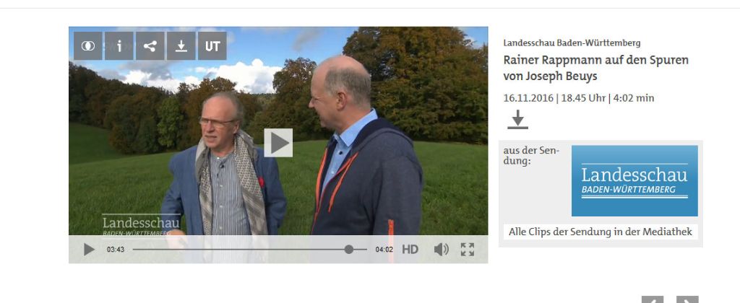
Task: Toggle HD quality in player controls
Action: (x=410, y=250)
